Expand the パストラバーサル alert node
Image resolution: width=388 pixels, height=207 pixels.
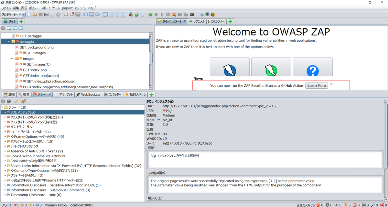[x=5, y=127]
